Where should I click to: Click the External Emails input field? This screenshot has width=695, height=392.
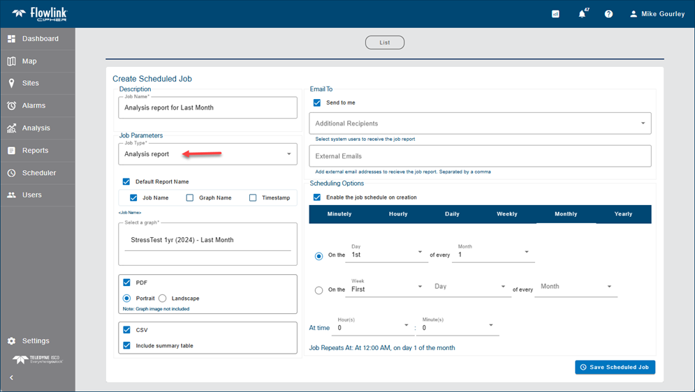click(x=480, y=156)
